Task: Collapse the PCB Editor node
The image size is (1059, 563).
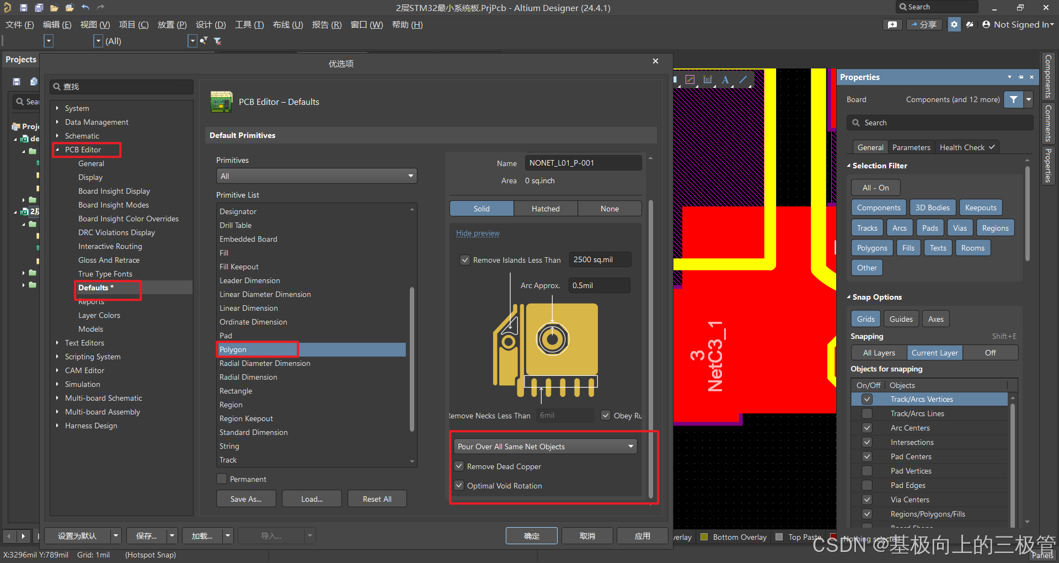Action: [x=57, y=150]
